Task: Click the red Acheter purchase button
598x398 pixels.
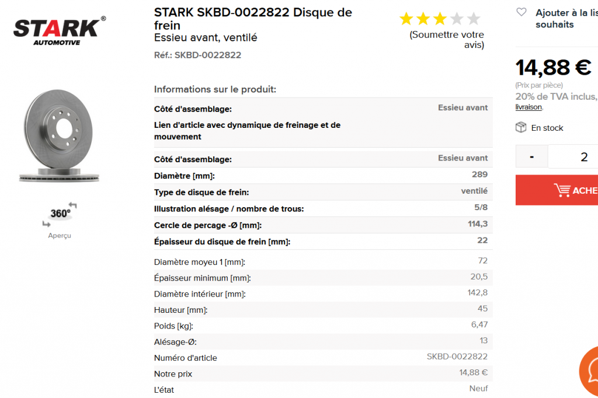Action: [x=557, y=190]
